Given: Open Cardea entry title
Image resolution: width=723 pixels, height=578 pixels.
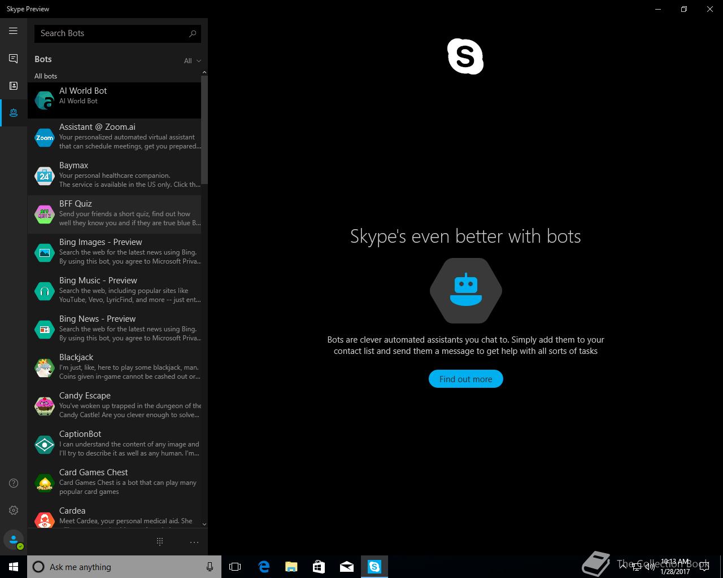Looking at the screenshot, I should (x=72, y=511).
